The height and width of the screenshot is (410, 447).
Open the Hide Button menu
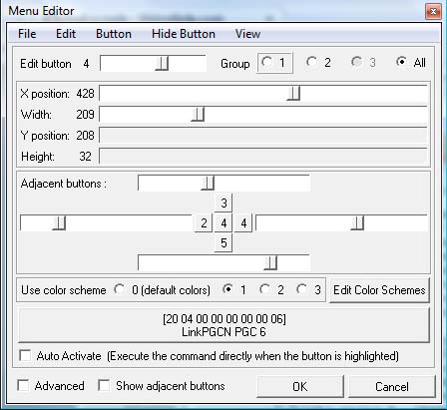click(x=184, y=34)
